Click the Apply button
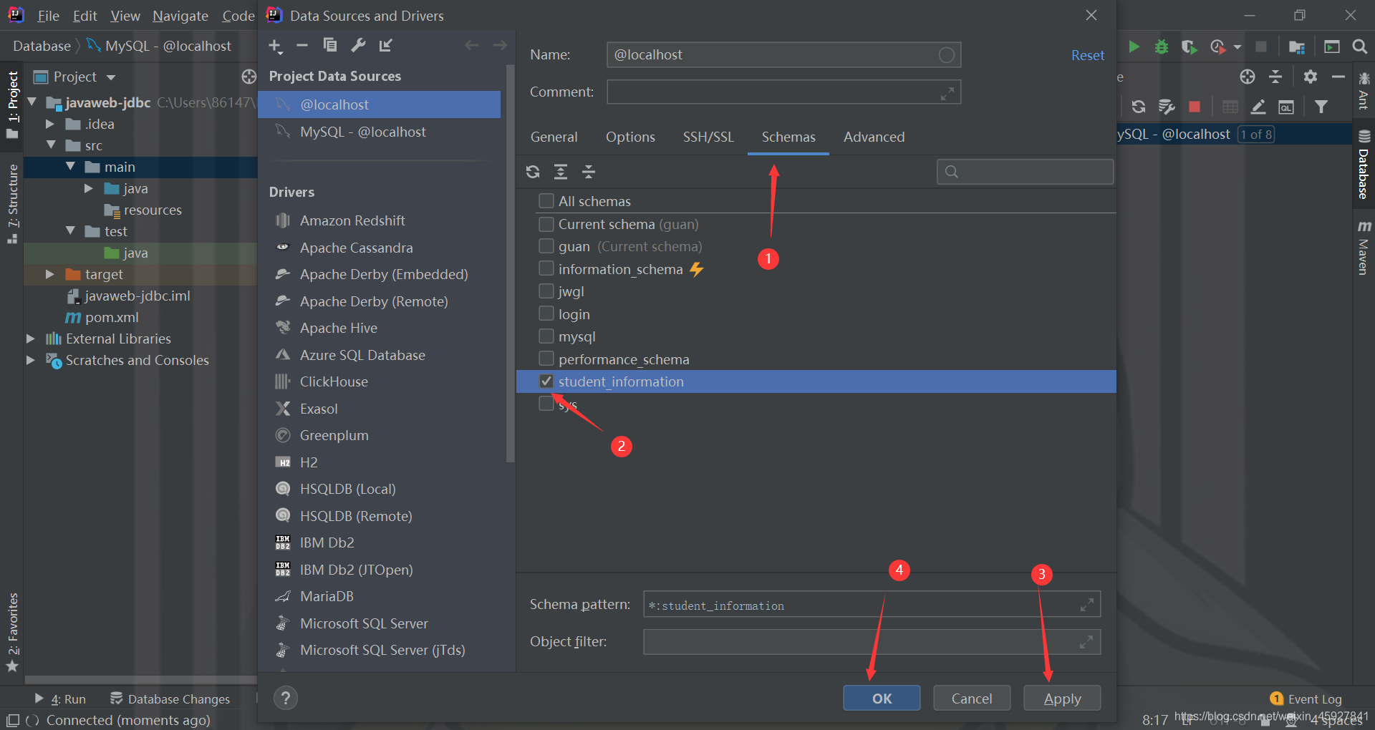This screenshot has height=730, width=1375. point(1062,698)
